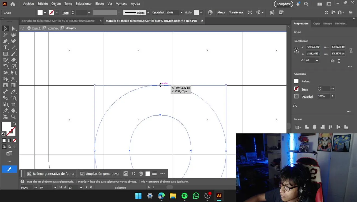Viewport: 357px width, 202px height.
Task: Select the Paintbrush tool
Action: click(13, 54)
